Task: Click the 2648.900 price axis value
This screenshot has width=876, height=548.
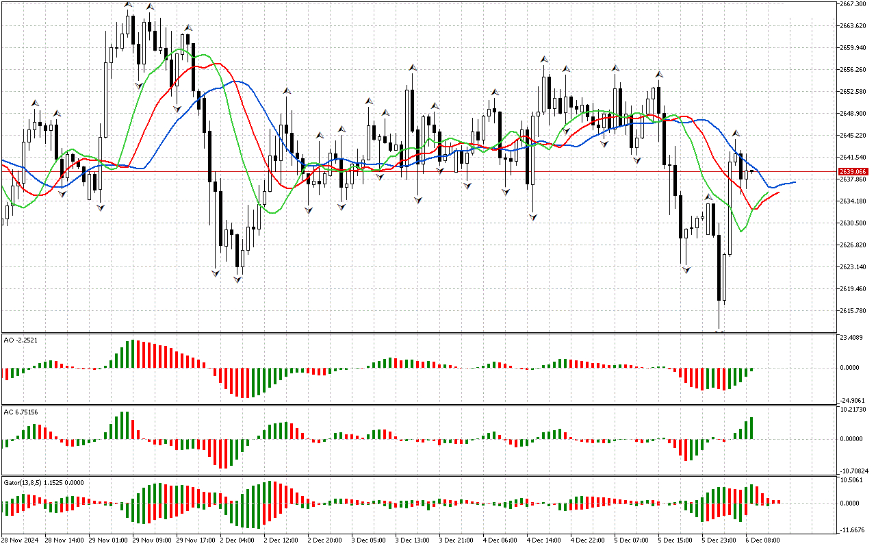Action: pos(854,114)
